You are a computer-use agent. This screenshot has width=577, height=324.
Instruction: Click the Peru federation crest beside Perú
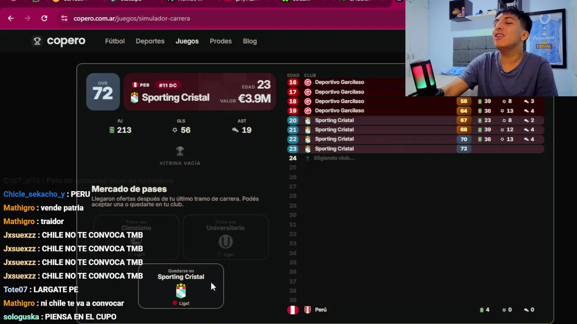(307, 310)
